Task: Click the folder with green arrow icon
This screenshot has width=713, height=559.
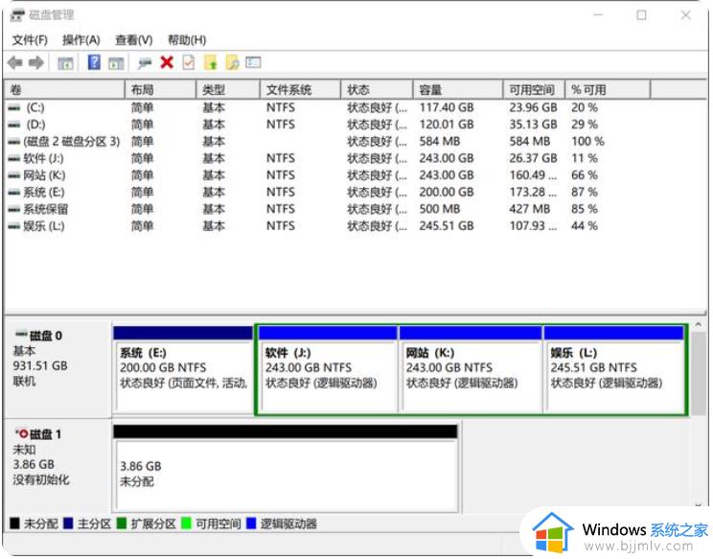Action: pos(211,62)
